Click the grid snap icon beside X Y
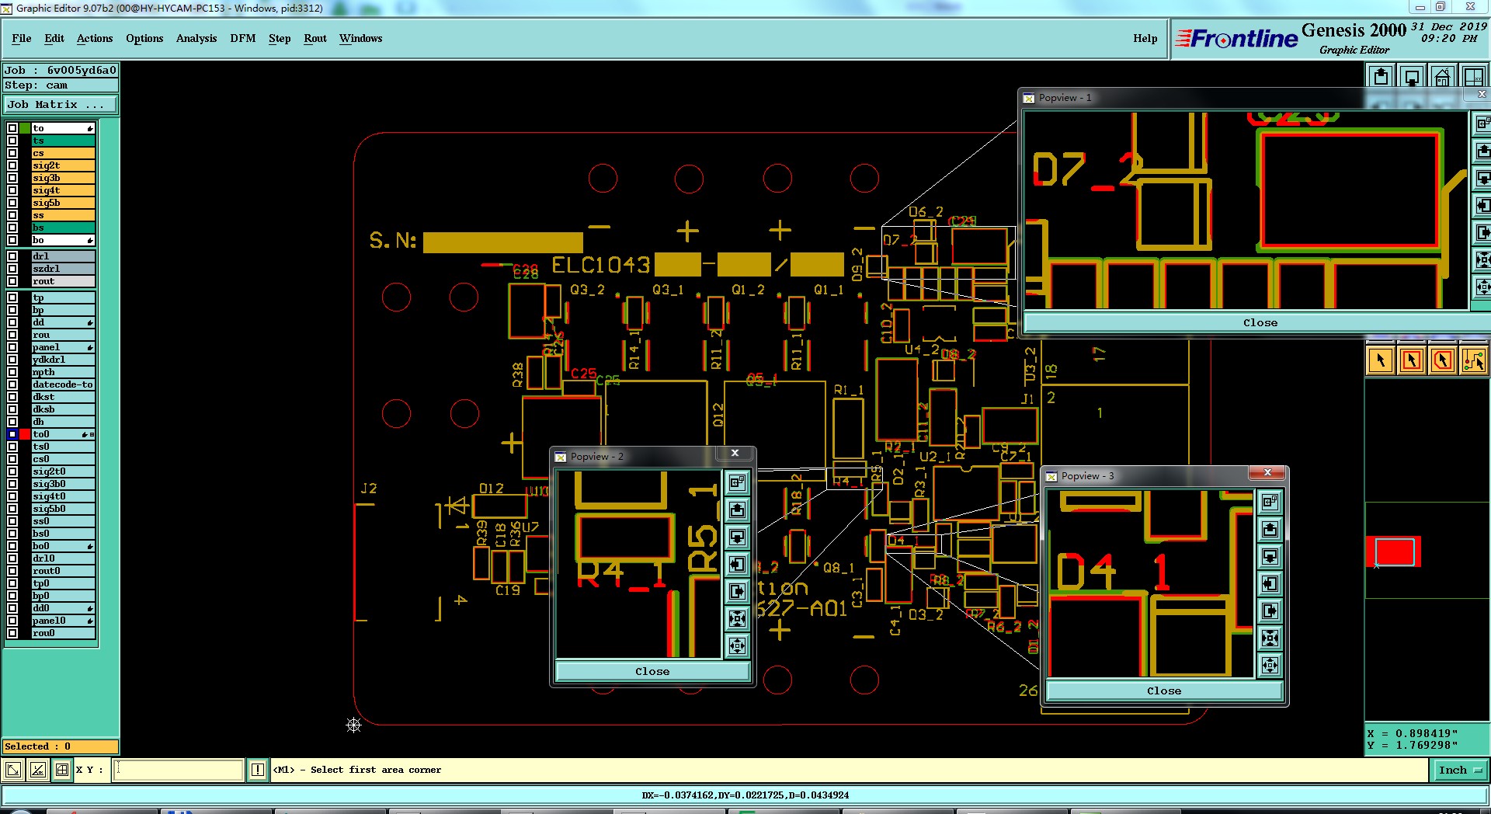 pos(62,770)
